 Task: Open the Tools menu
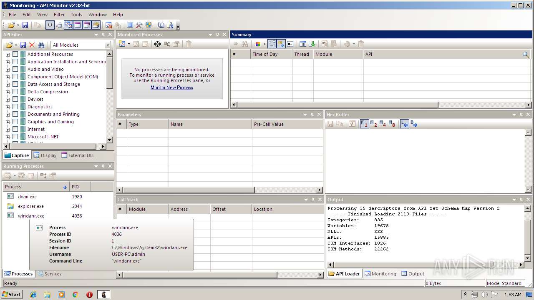(76, 15)
